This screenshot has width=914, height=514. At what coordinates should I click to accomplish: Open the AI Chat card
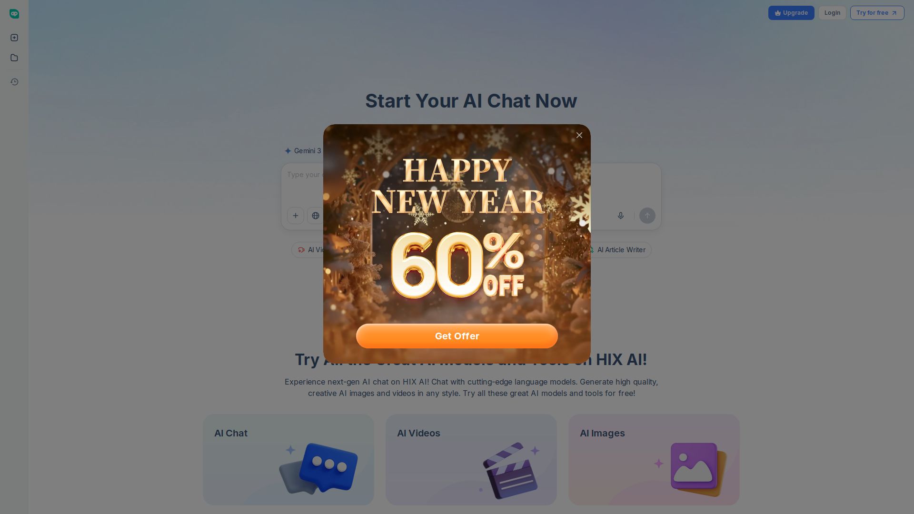(288, 460)
